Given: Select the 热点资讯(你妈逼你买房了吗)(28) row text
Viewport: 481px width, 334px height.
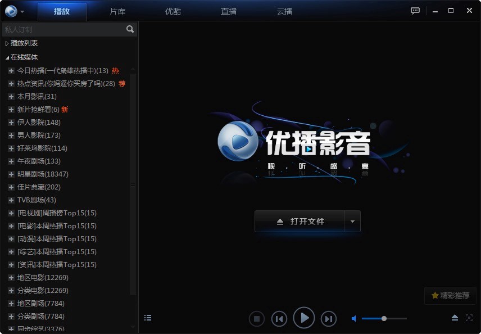Looking at the screenshot, I should tap(66, 84).
